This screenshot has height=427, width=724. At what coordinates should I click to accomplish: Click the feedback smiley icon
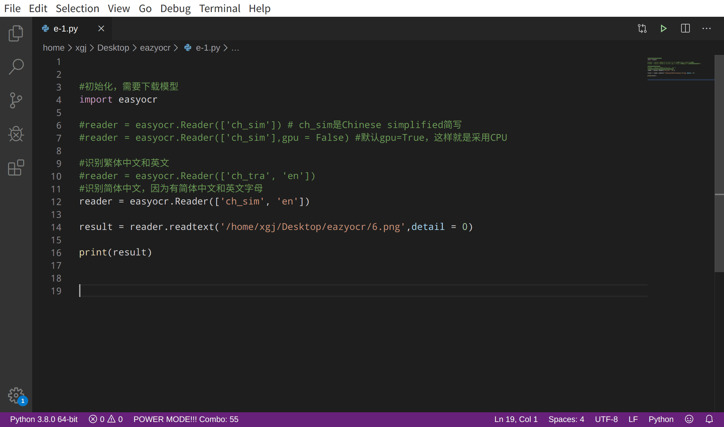click(689, 419)
